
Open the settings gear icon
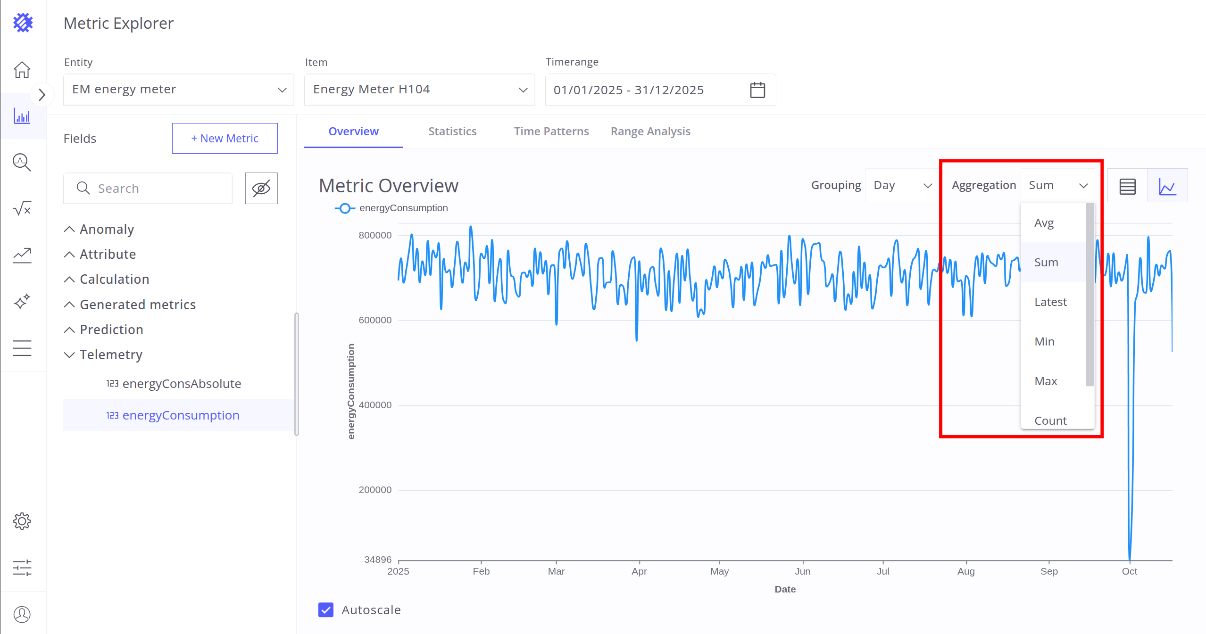(x=22, y=521)
